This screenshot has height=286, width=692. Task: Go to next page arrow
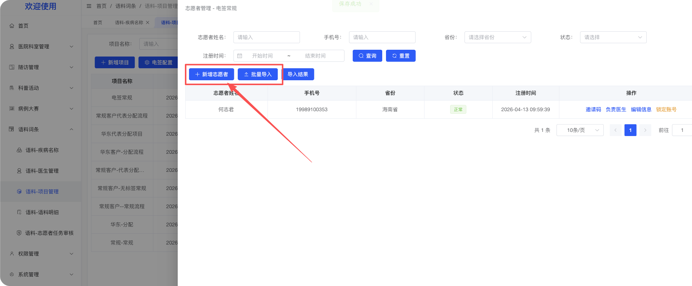(x=645, y=130)
